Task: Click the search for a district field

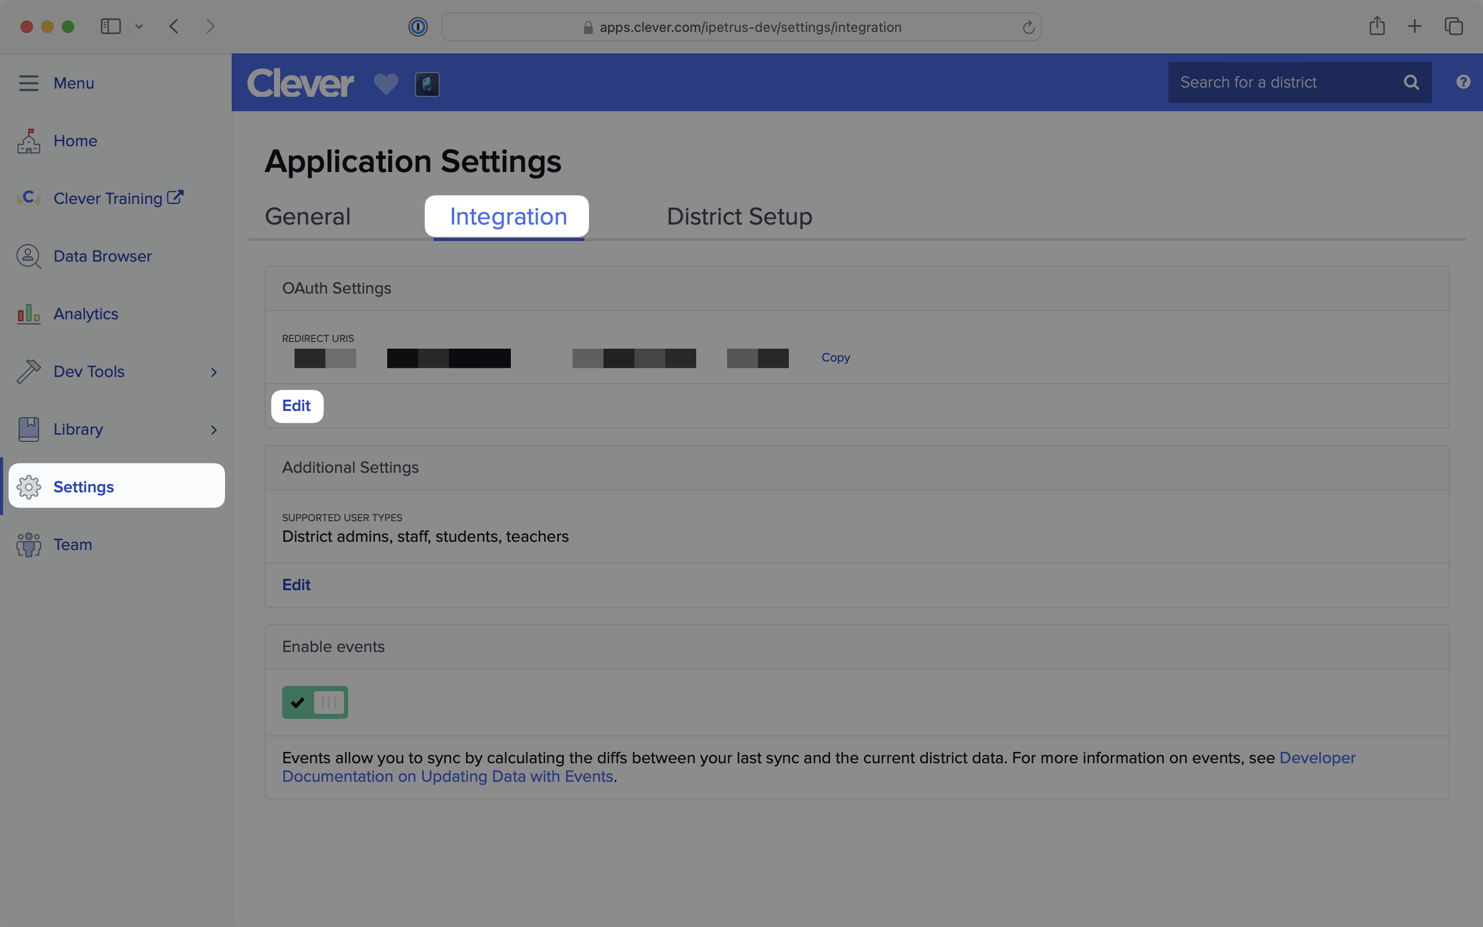Action: 1281,81
